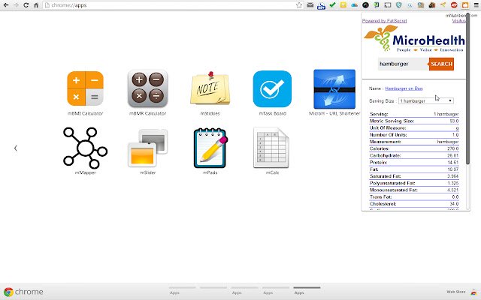Open the Visit us link
The height and width of the screenshot is (300, 481).
point(459,21)
